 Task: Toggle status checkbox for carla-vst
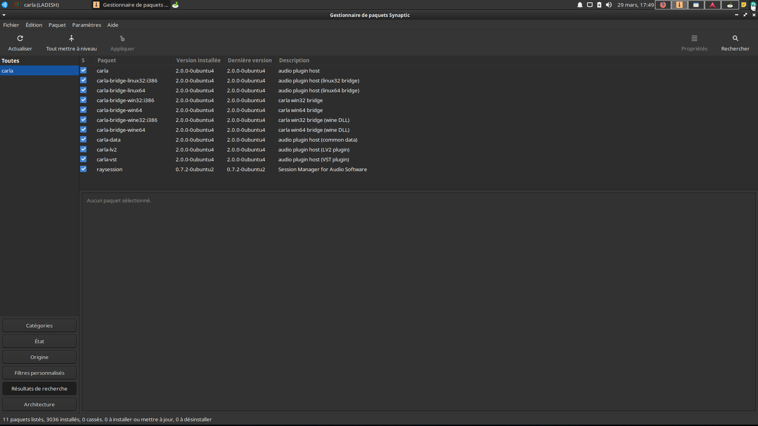[83, 159]
